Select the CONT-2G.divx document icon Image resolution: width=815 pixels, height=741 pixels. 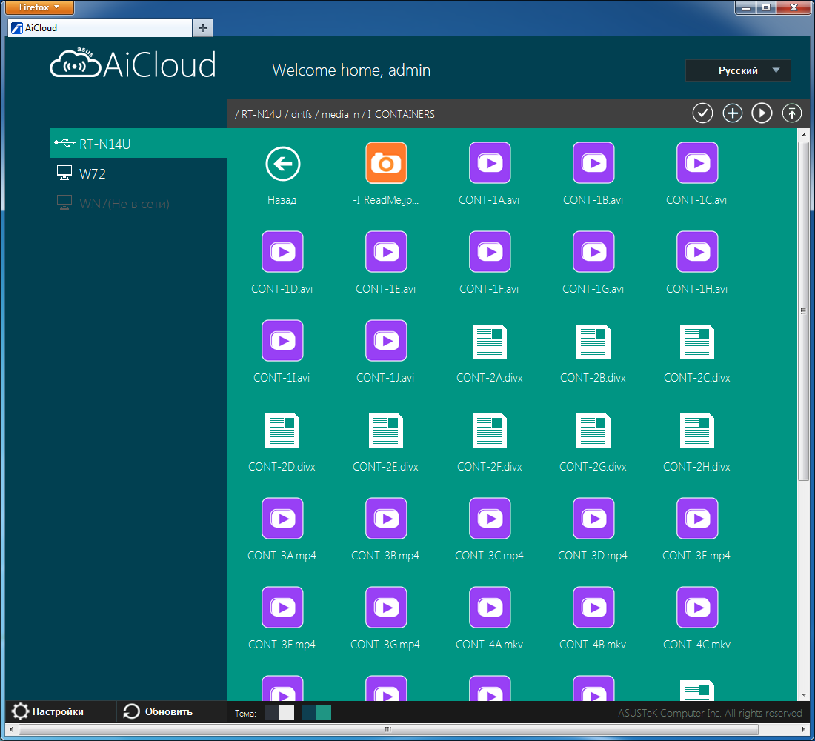tap(593, 431)
